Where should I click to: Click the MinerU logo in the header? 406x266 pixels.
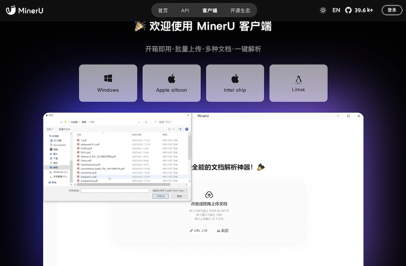25,10
